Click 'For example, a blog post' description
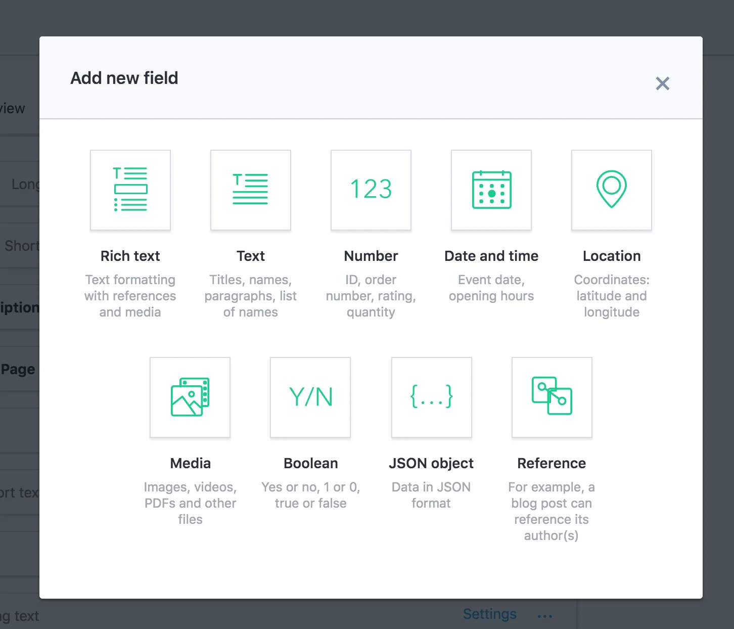The image size is (734, 629). click(x=552, y=511)
